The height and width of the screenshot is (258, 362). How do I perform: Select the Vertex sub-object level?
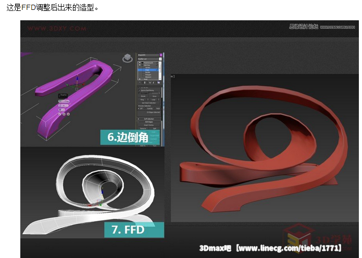(147, 68)
